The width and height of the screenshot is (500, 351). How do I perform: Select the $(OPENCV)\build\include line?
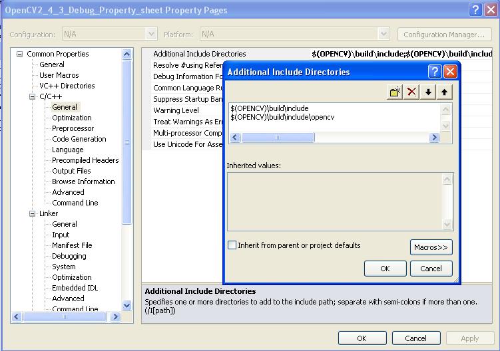tap(270, 108)
